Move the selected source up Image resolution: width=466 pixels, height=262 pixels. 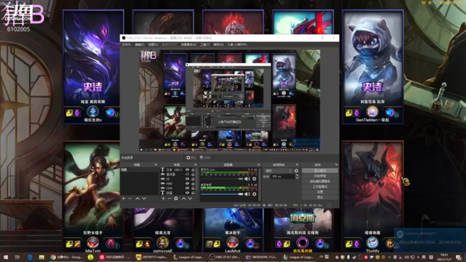(183, 199)
